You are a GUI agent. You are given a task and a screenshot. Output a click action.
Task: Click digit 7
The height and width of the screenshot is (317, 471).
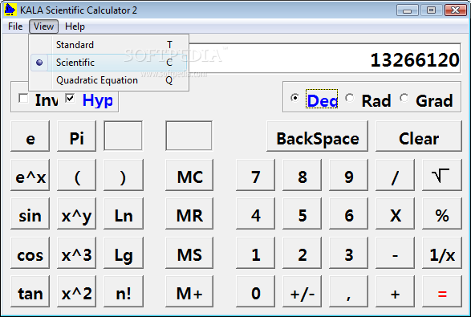pos(255,175)
